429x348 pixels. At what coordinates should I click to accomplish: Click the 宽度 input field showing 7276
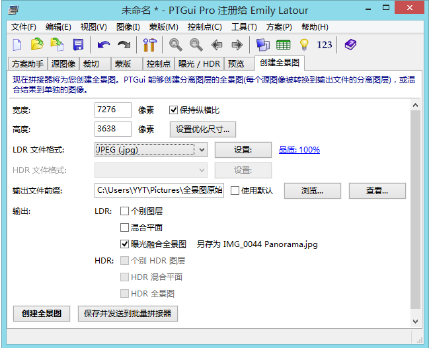click(x=113, y=110)
